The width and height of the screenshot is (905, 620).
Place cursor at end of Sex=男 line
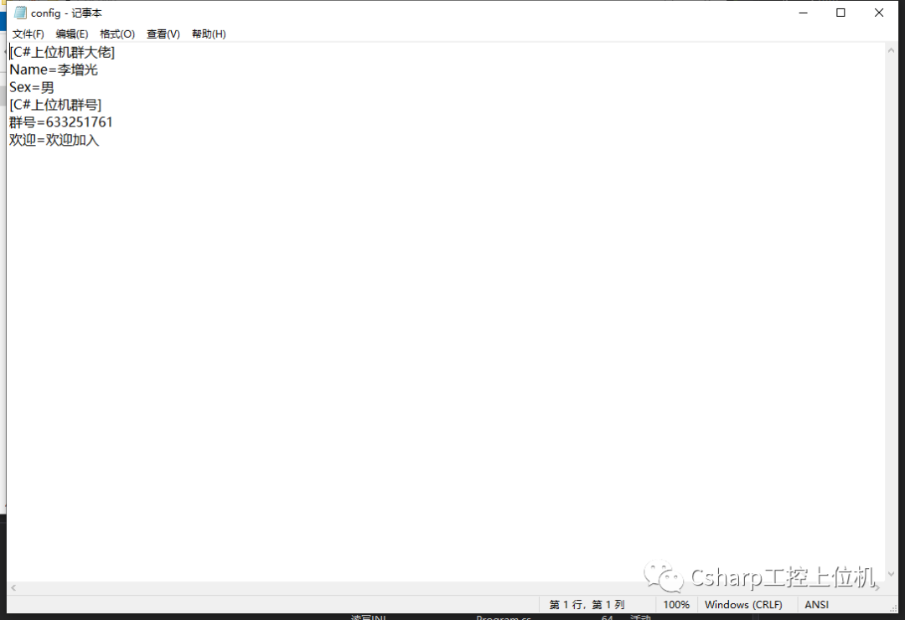[x=55, y=87]
